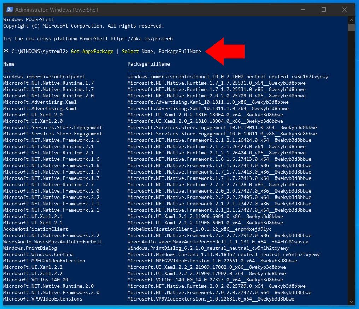Click Microsoft.Advertising.Xaml_10.1811.1.0_x64 full name
This screenshot has height=309, width=359.
pyautogui.click(x=208, y=108)
